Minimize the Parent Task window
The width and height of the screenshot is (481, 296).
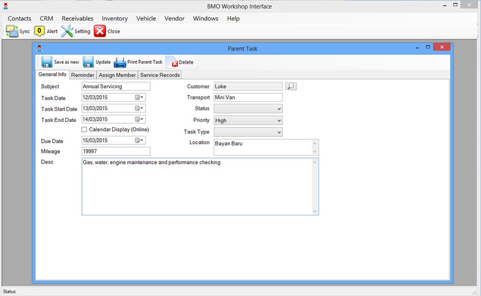[417, 48]
